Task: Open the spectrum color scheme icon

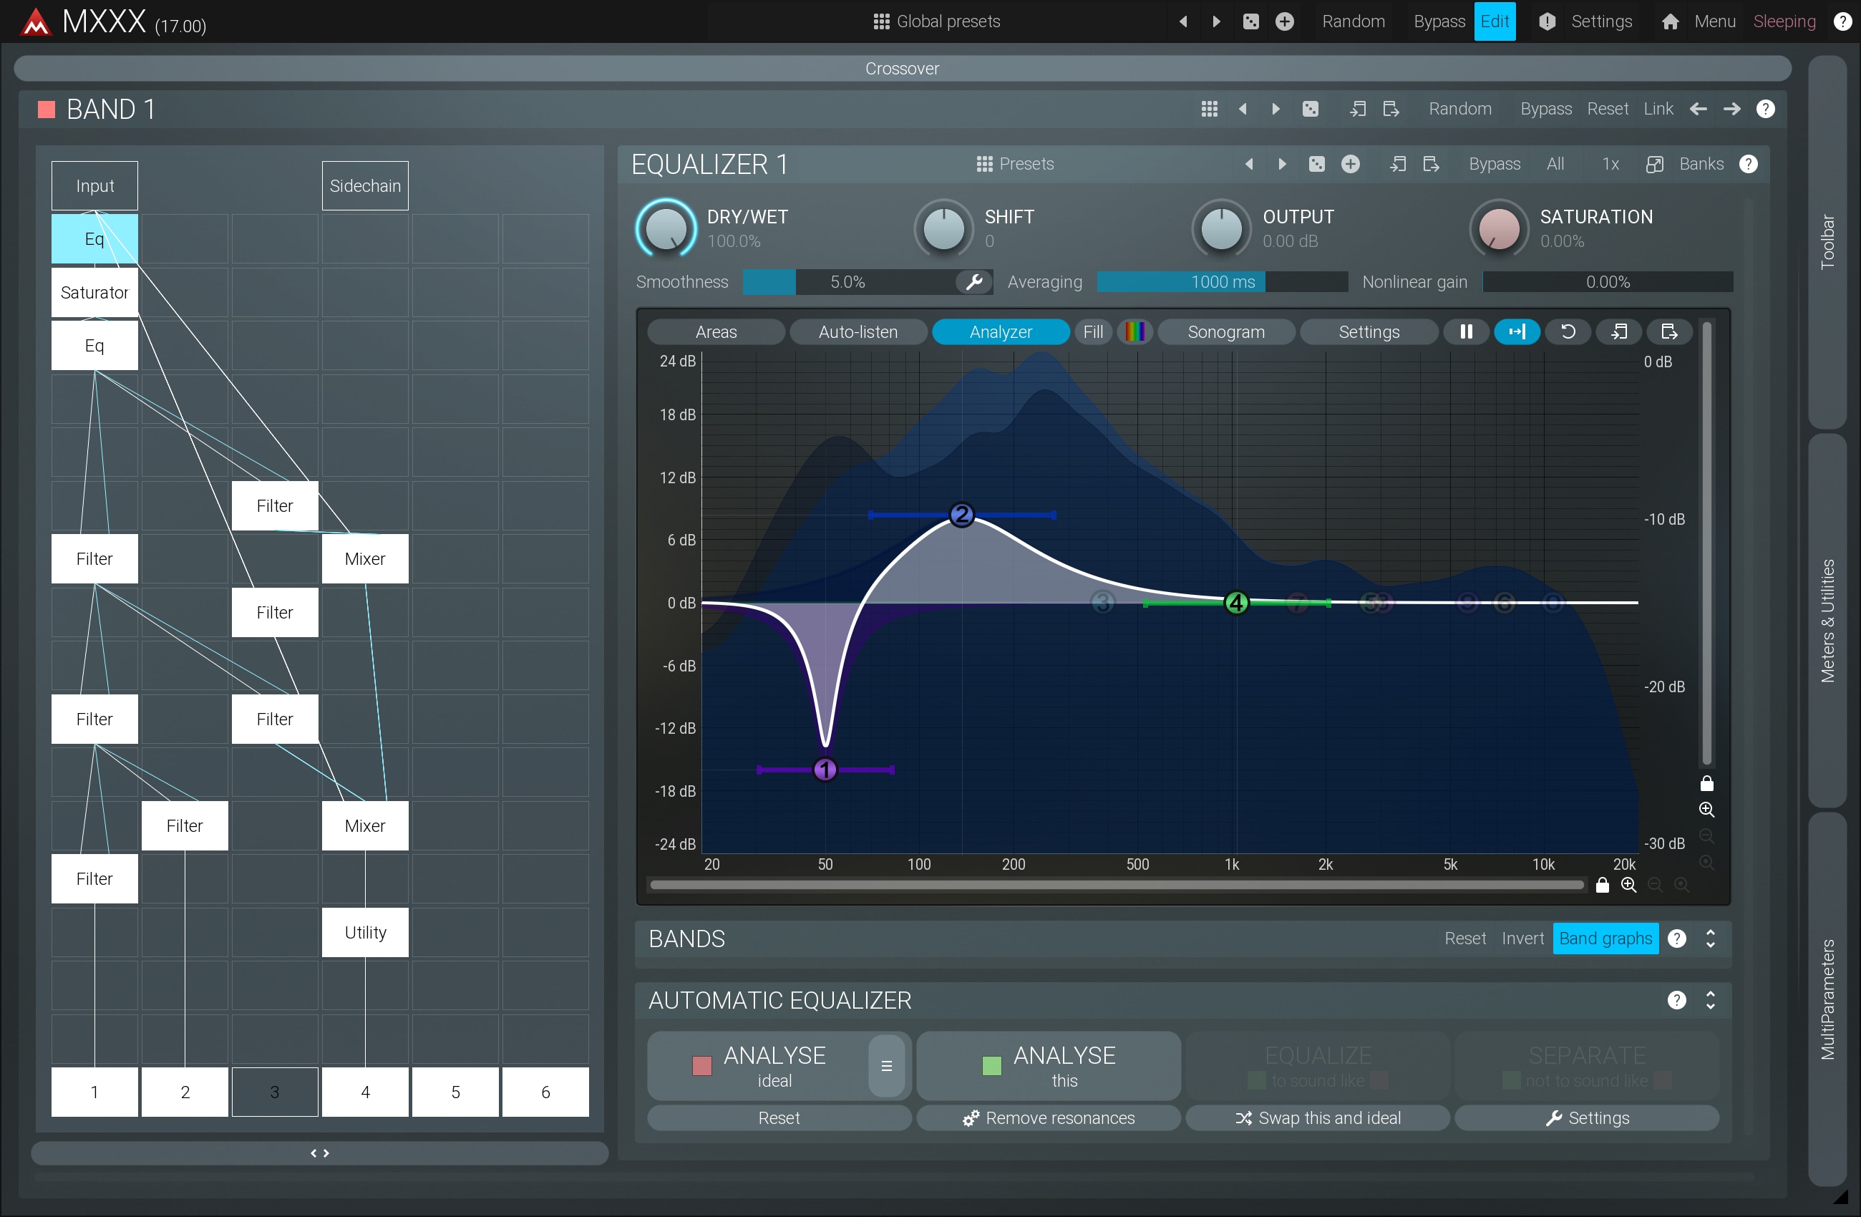Action: tap(1134, 331)
